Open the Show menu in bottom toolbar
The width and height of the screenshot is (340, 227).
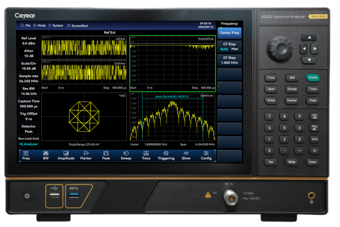tap(186, 156)
